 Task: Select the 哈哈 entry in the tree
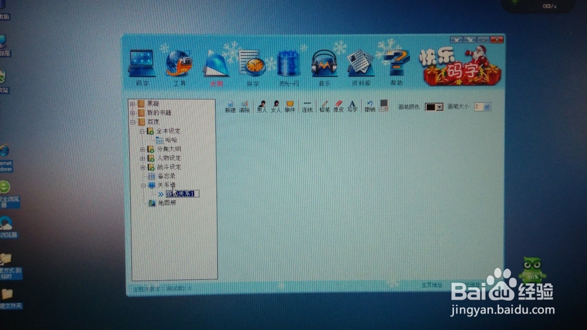pyautogui.click(x=171, y=140)
